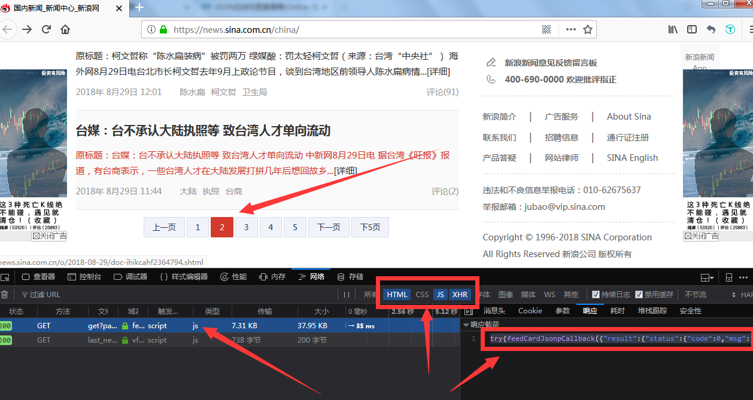Collapse the request details pane toggle
Viewport: 753px width, 400px height.
(469, 311)
